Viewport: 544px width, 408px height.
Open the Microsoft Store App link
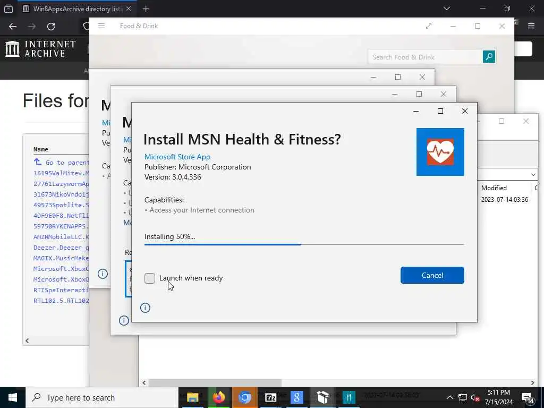[177, 157]
